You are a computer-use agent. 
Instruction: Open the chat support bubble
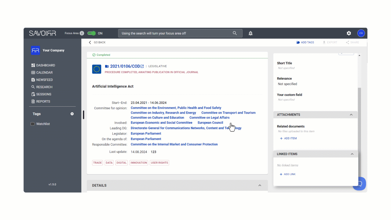click(360, 184)
